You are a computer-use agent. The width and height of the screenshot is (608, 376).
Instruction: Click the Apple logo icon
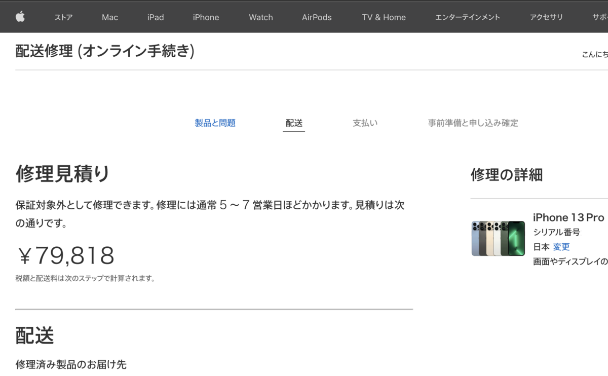click(x=20, y=17)
